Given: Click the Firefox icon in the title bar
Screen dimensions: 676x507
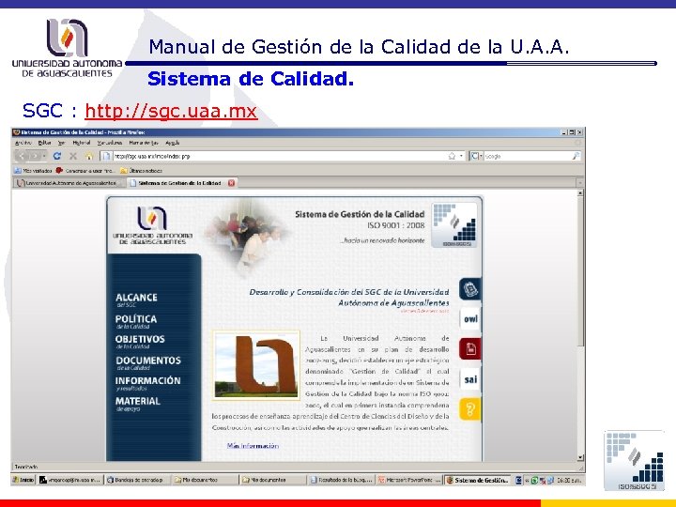Looking at the screenshot, I should point(17,132).
